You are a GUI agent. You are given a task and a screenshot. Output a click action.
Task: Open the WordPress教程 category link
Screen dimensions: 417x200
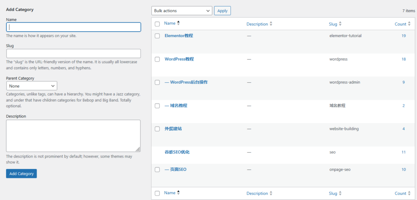(x=179, y=59)
